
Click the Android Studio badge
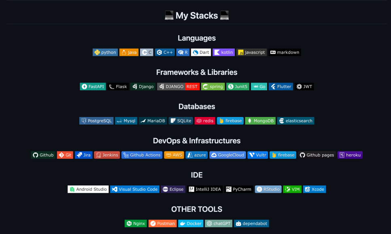[88, 189]
